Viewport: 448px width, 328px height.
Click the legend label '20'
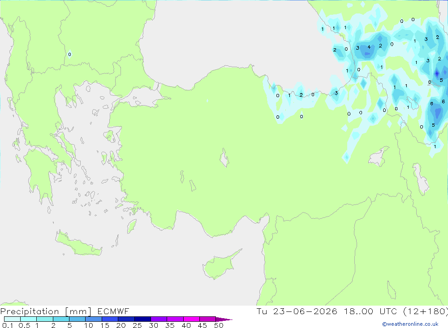point(121,325)
